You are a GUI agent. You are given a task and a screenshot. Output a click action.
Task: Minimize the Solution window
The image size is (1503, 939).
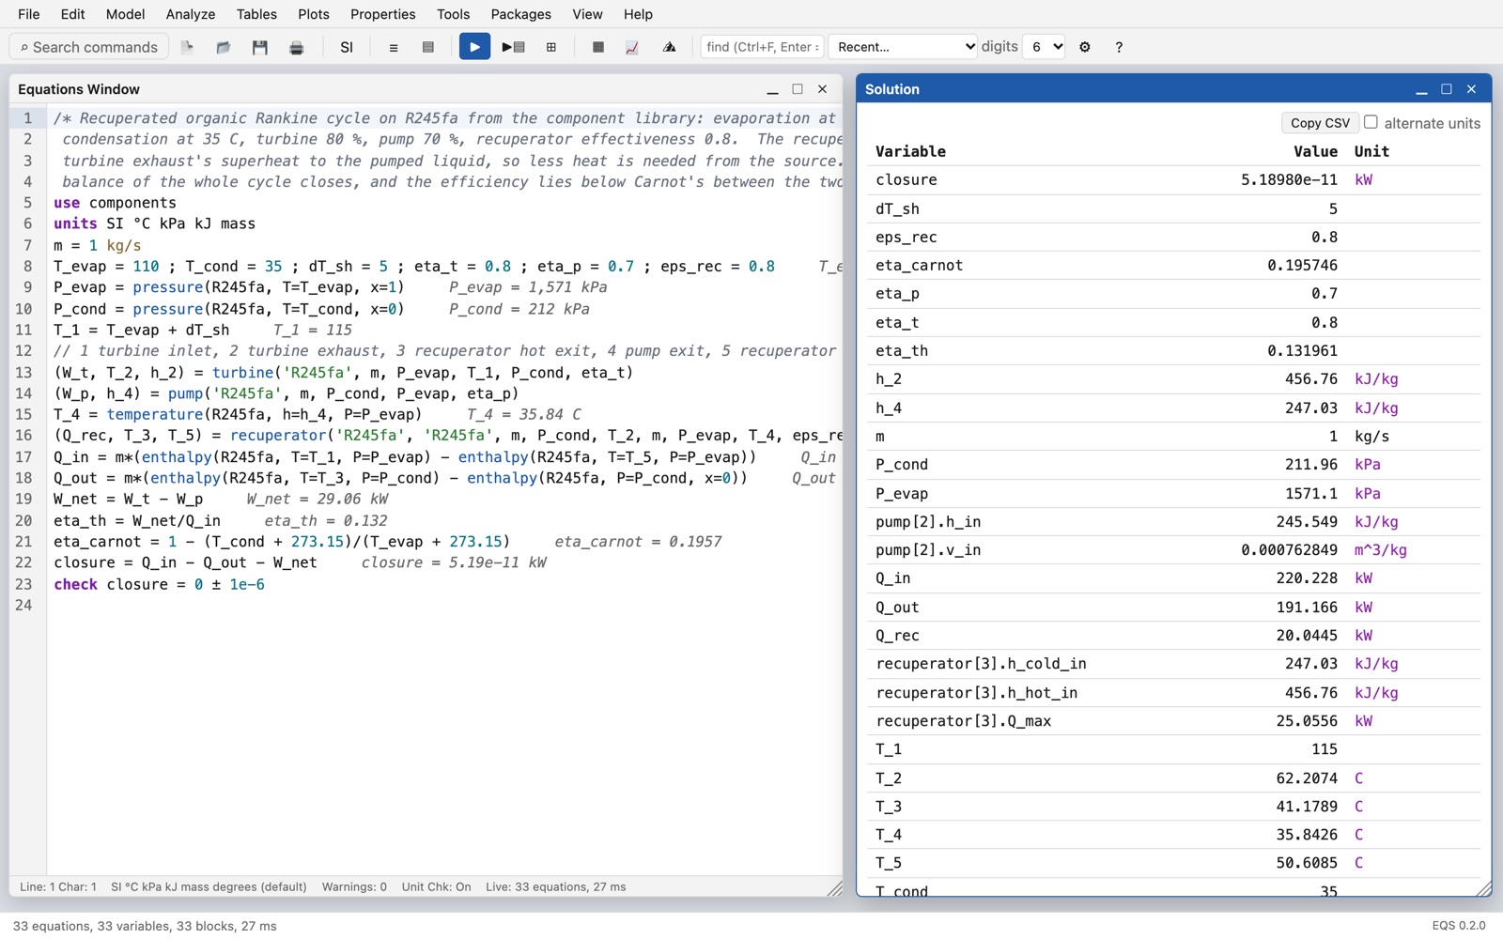(1421, 89)
